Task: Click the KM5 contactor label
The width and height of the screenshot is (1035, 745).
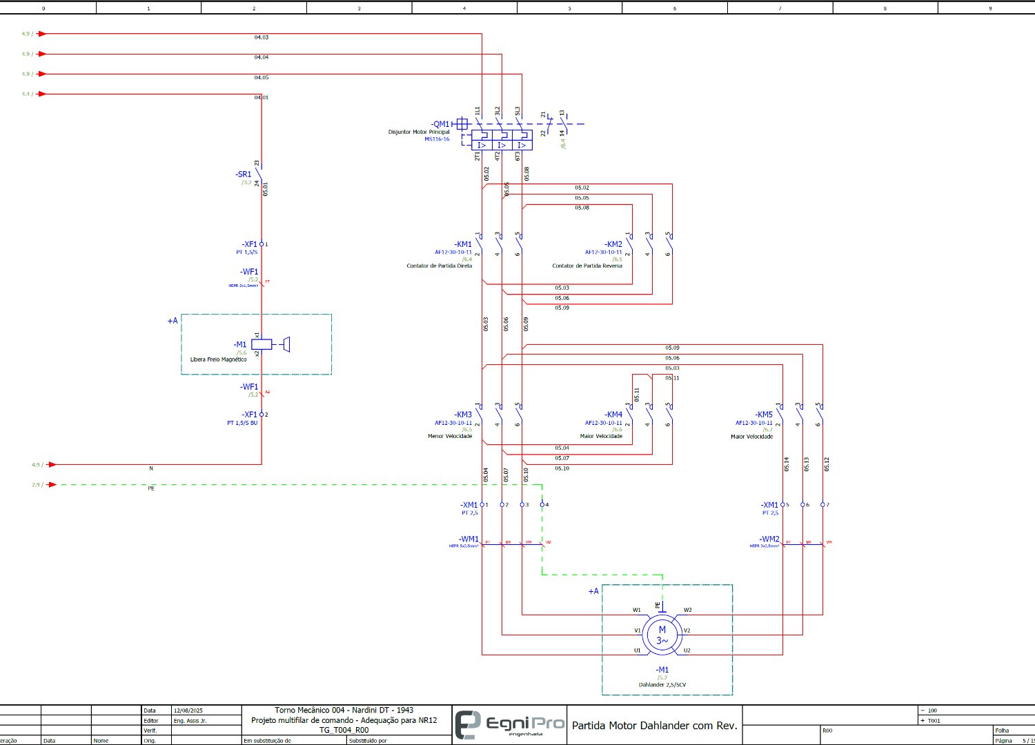Action: (764, 415)
